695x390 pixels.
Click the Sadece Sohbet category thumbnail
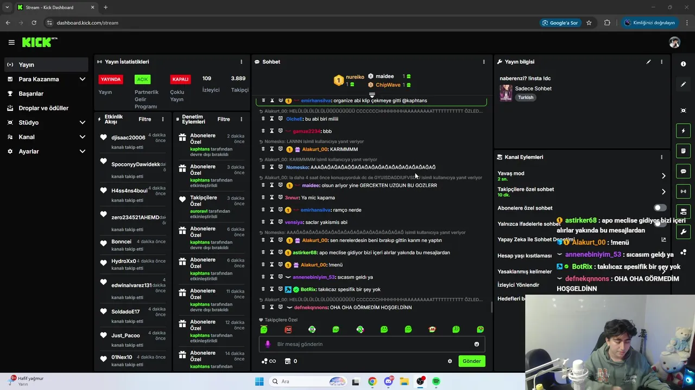tap(506, 93)
